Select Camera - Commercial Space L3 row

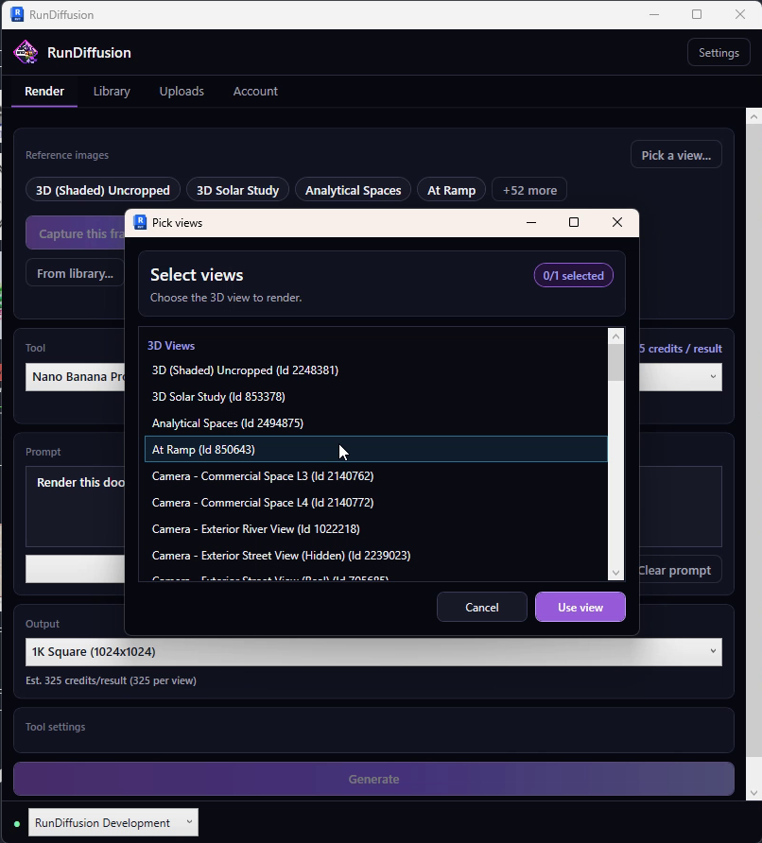pyautogui.click(x=376, y=475)
